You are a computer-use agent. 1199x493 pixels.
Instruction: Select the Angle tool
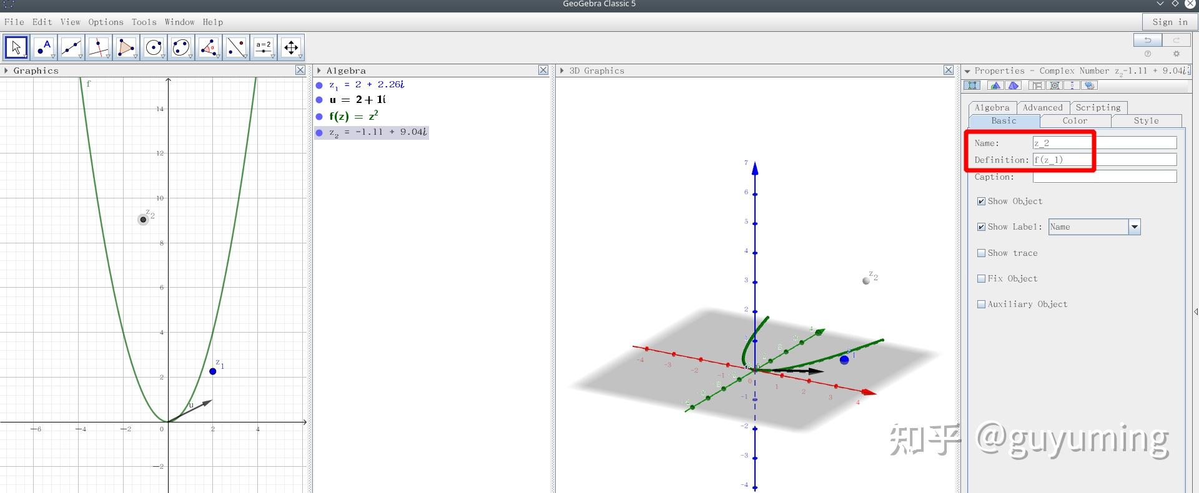[209, 47]
